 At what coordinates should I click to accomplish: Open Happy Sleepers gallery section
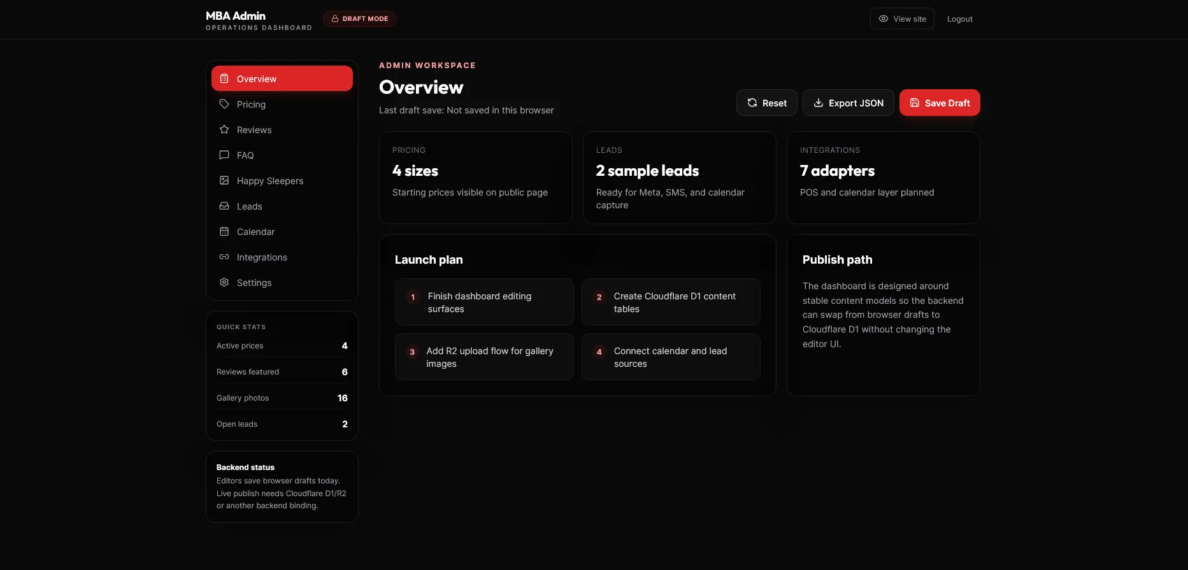tap(282, 180)
